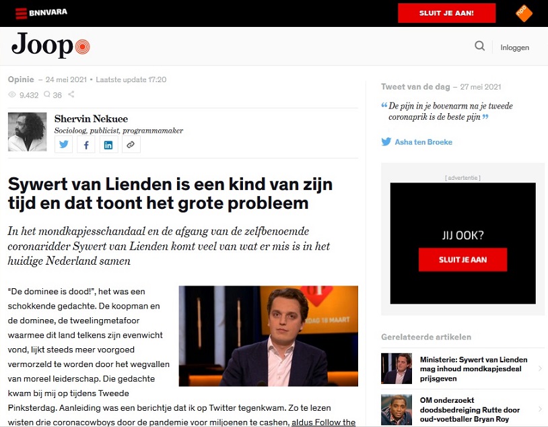The height and width of the screenshot is (427, 548).
Task: Open the BNNVARA hamburger menu icon
Action: click(x=21, y=13)
